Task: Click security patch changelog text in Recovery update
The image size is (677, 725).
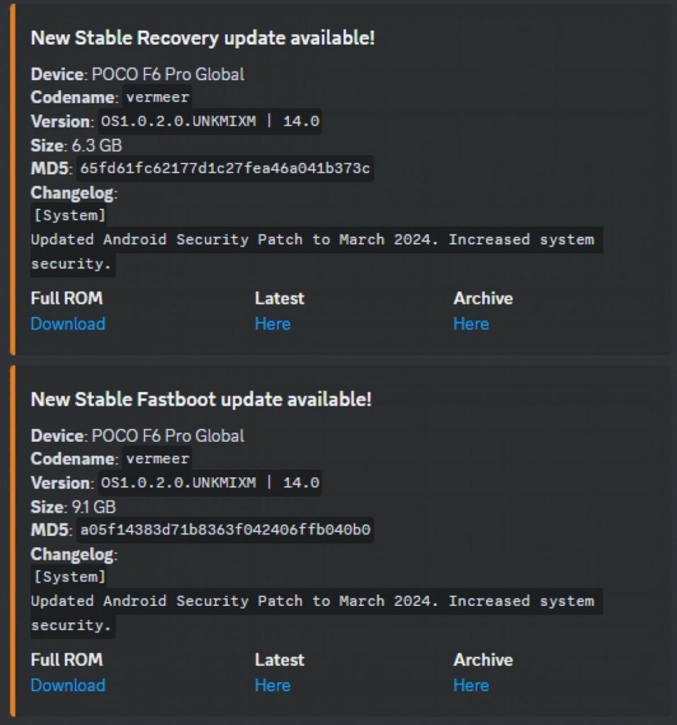Action: (x=312, y=239)
